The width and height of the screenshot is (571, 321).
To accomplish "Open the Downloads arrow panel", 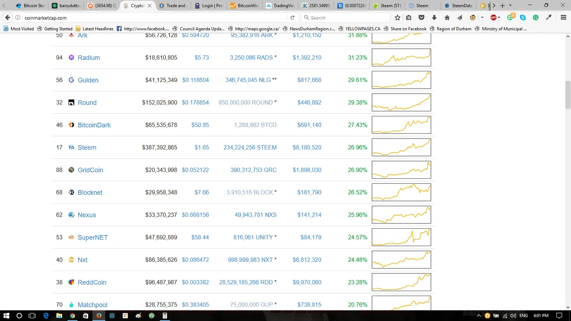I will (x=434, y=18).
